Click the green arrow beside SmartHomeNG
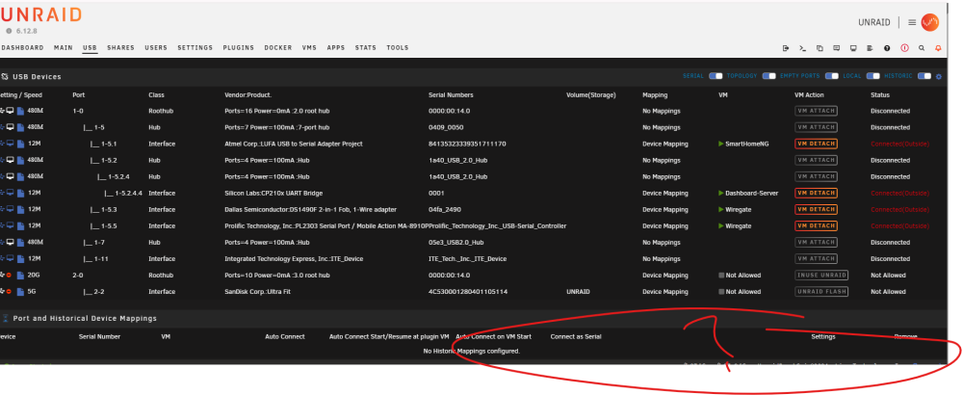Screen dimensions: 963x395 (x=721, y=144)
